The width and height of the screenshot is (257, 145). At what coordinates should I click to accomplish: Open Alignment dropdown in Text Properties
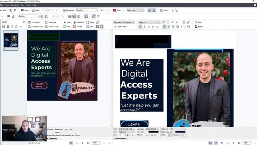(x=177, y=129)
